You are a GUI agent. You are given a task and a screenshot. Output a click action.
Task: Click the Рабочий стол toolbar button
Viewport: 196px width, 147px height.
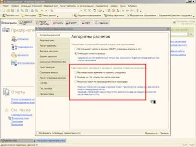click(x=11, y=16)
